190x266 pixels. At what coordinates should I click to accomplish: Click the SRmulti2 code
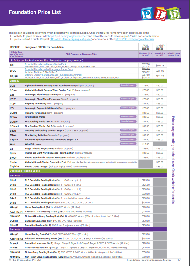coord(15,252)
